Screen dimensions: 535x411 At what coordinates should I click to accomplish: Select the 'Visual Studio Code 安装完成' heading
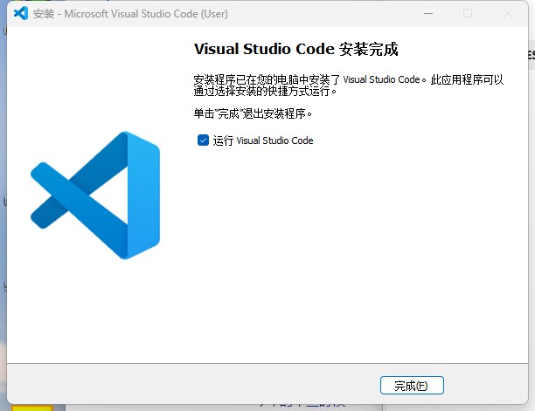(295, 49)
